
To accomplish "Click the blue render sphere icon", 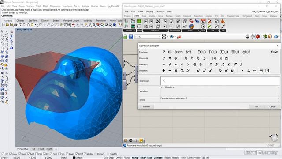I will [x=115, y=25].
